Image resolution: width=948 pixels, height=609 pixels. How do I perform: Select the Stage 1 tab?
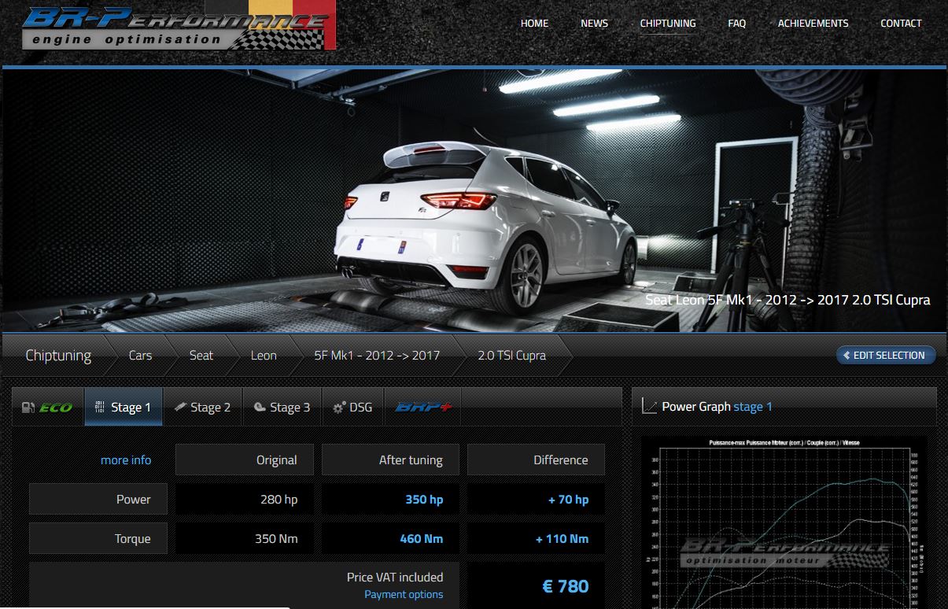[x=124, y=407]
